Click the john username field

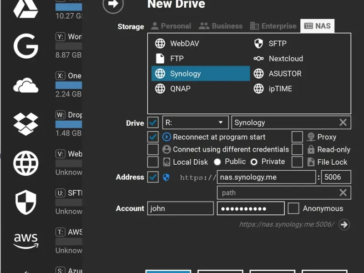click(180, 208)
